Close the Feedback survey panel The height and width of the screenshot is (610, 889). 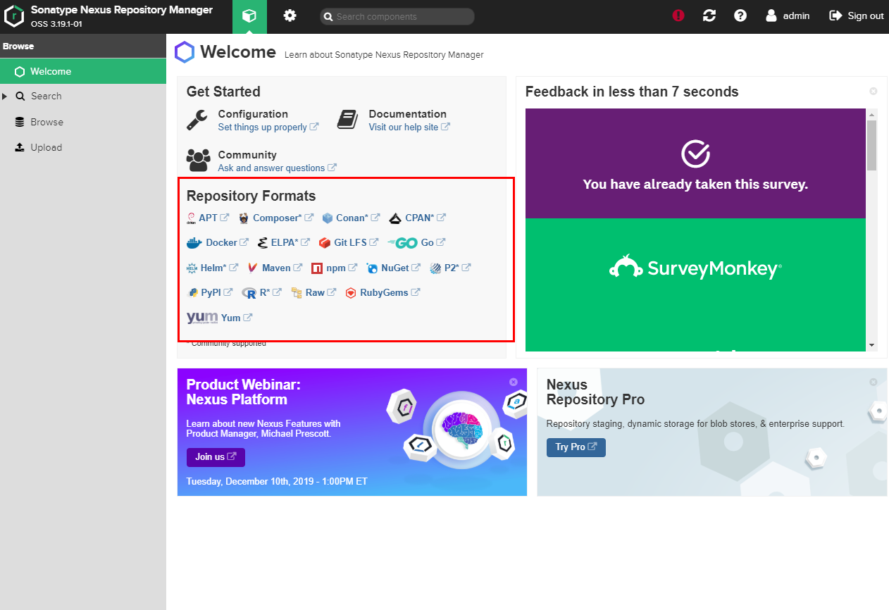(x=874, y=91)
